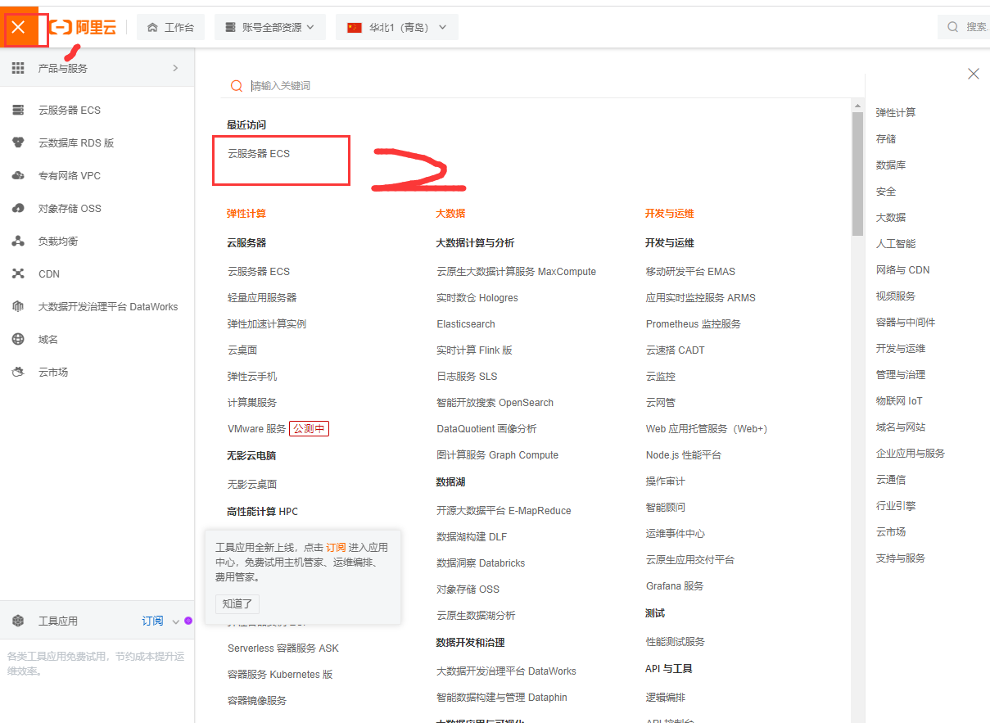Image resolution: width=990 pixels, height=723 pixels.
Task: Open 容器服务 Kubernetes 版 link
Action: pyautogui.click(x=280, y=674)
